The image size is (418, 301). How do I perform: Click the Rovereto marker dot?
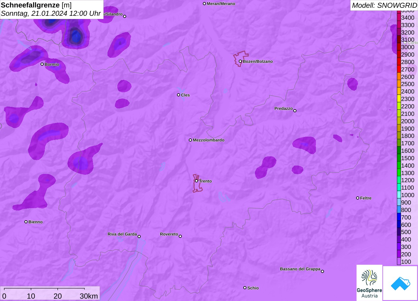click(180, 236)
